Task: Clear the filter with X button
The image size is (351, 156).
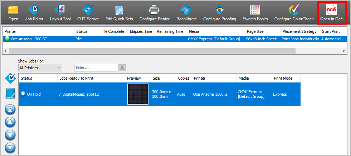Action: [x=122, y=68]
